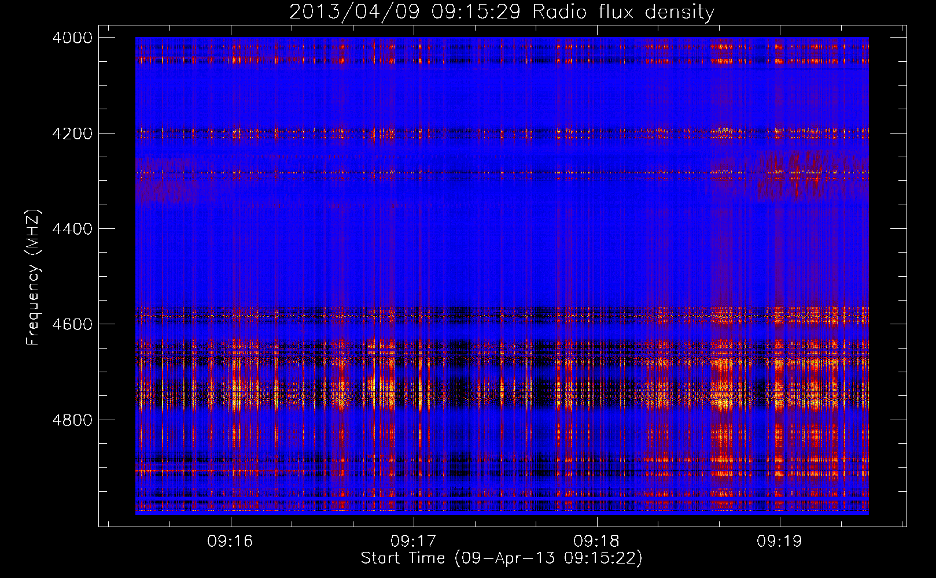Click the "Frequency (MHZ)" axis label
The width and height of the screenshot is (936, 578).
point(34,277)
